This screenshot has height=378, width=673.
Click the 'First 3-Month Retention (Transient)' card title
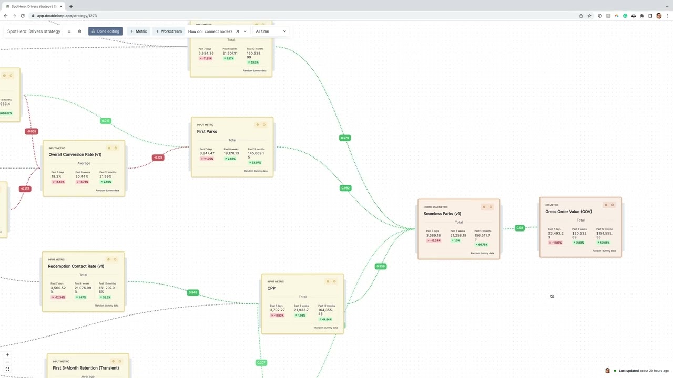pos(86,368)
